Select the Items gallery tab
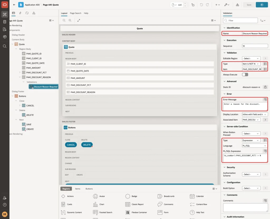The image size is (270, 219). tap(78, 189)
